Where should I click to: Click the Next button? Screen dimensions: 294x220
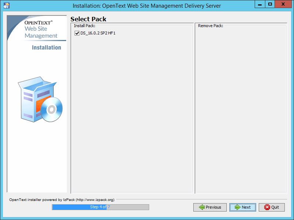[x=243, y=207]
